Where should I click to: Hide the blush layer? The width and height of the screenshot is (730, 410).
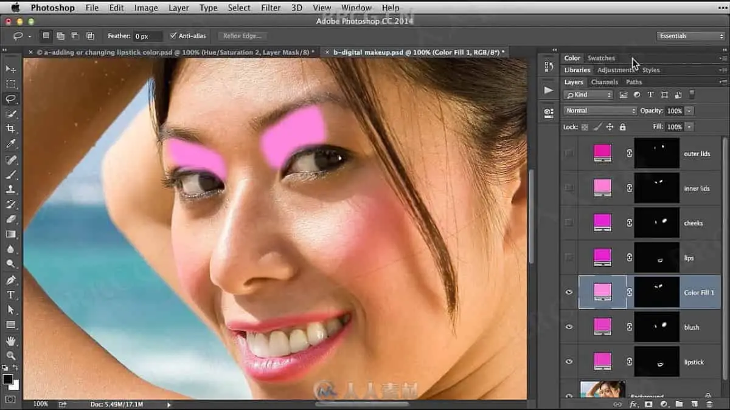(x=569, y=327)
